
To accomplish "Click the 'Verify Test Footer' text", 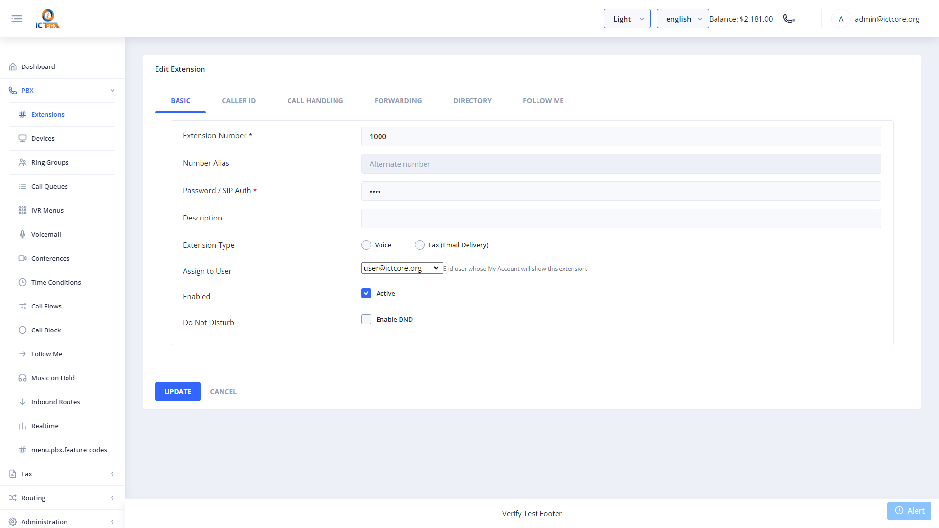I will (x=532, y=513).
